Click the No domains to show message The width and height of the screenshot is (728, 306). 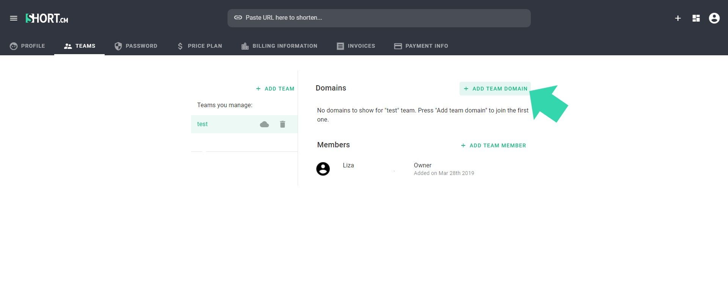coord(423,115)
